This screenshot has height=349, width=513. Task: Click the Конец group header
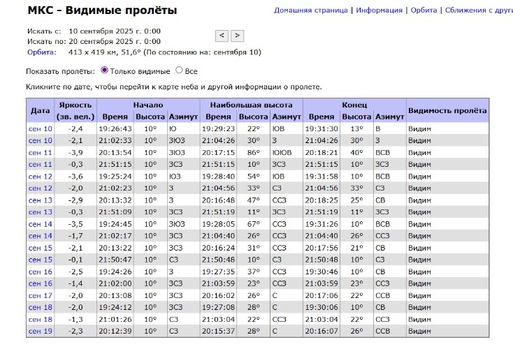[x=354, y=105]
